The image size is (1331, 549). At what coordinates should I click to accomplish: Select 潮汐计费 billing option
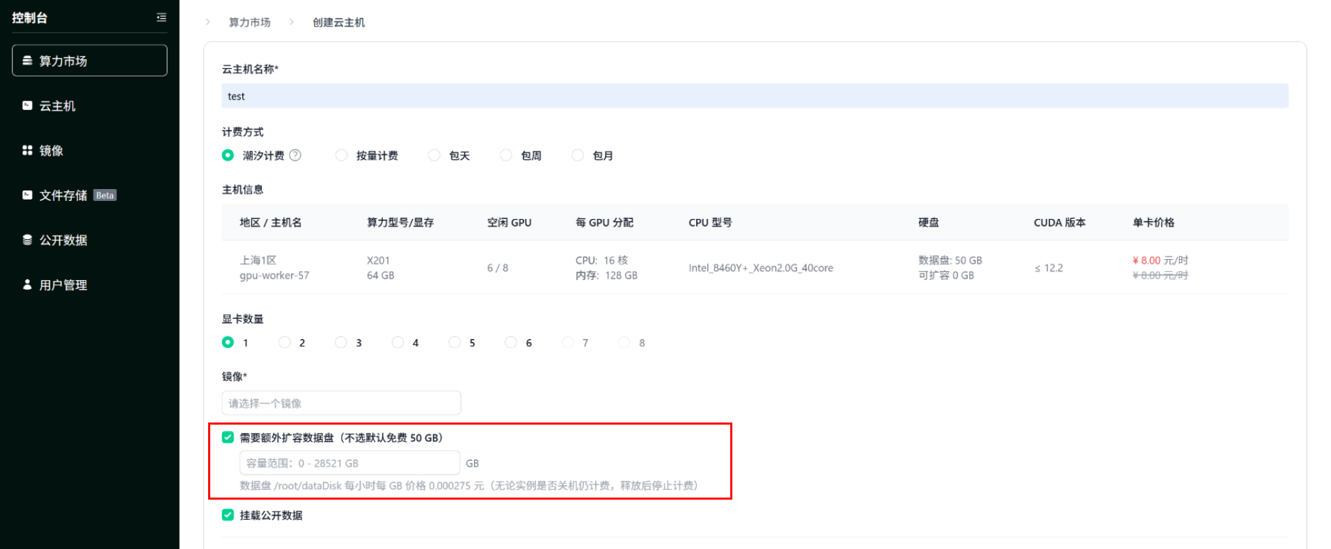click(228, 155)
